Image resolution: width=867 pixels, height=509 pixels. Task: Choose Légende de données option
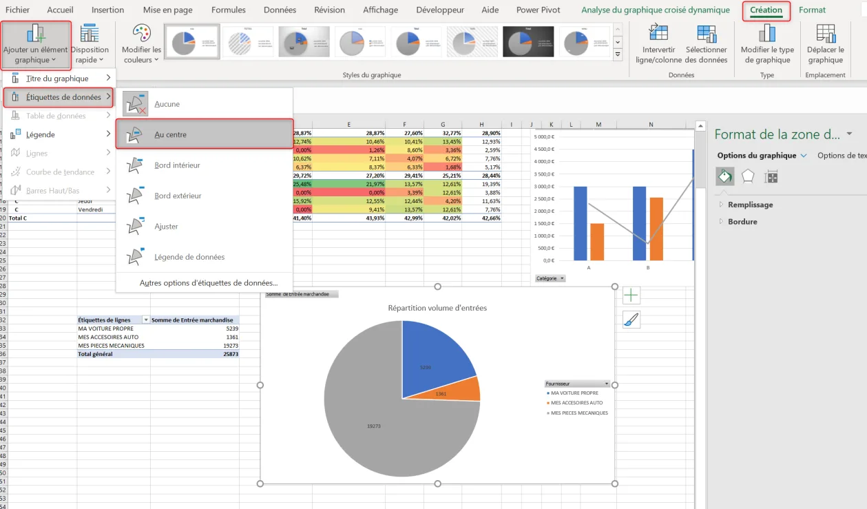205,257
